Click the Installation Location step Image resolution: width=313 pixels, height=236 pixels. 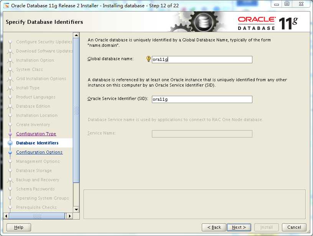point(37,115)
